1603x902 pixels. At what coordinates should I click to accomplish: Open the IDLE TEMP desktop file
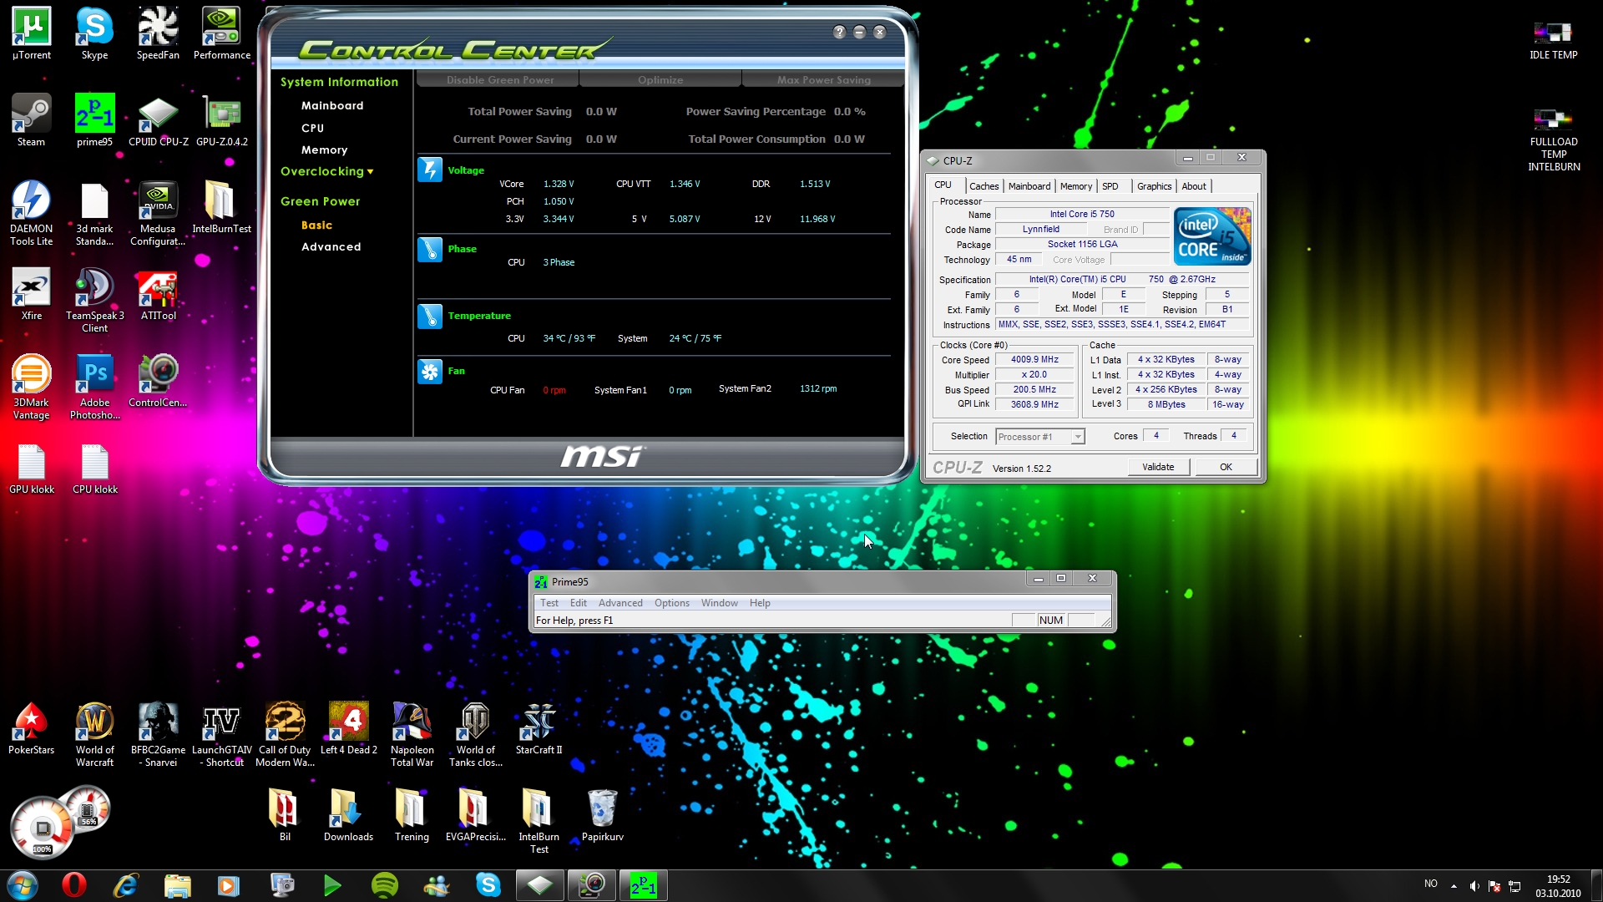[1553, 40]
